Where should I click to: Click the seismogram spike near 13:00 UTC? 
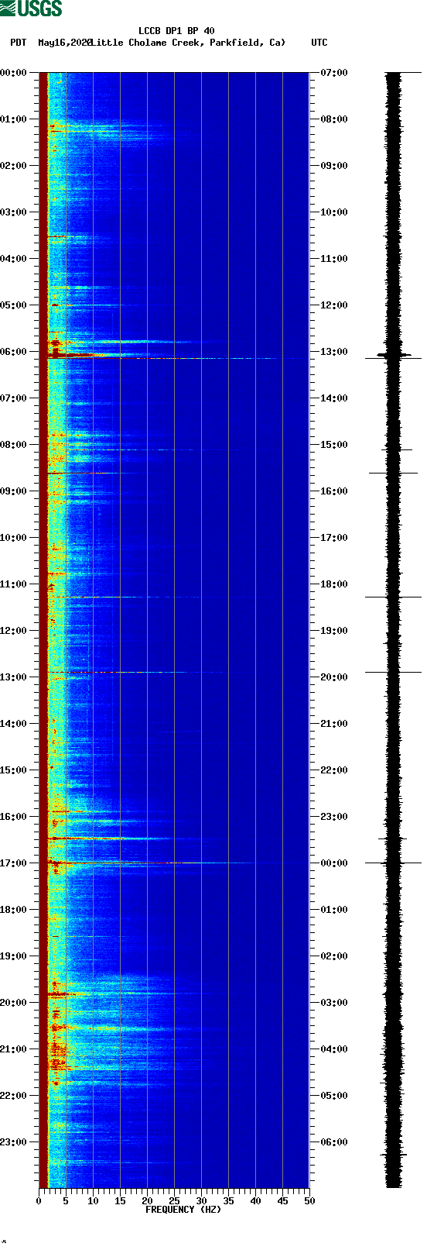394,355
